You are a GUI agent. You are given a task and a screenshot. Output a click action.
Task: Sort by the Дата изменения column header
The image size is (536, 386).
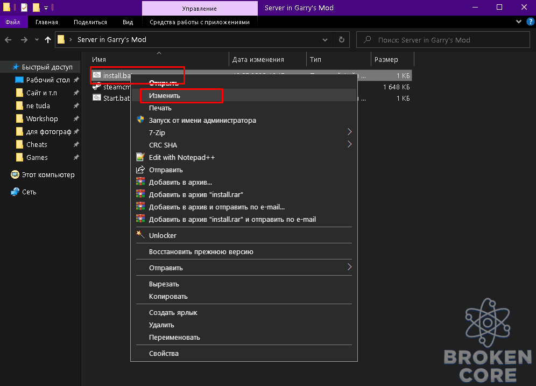(267, 60)
